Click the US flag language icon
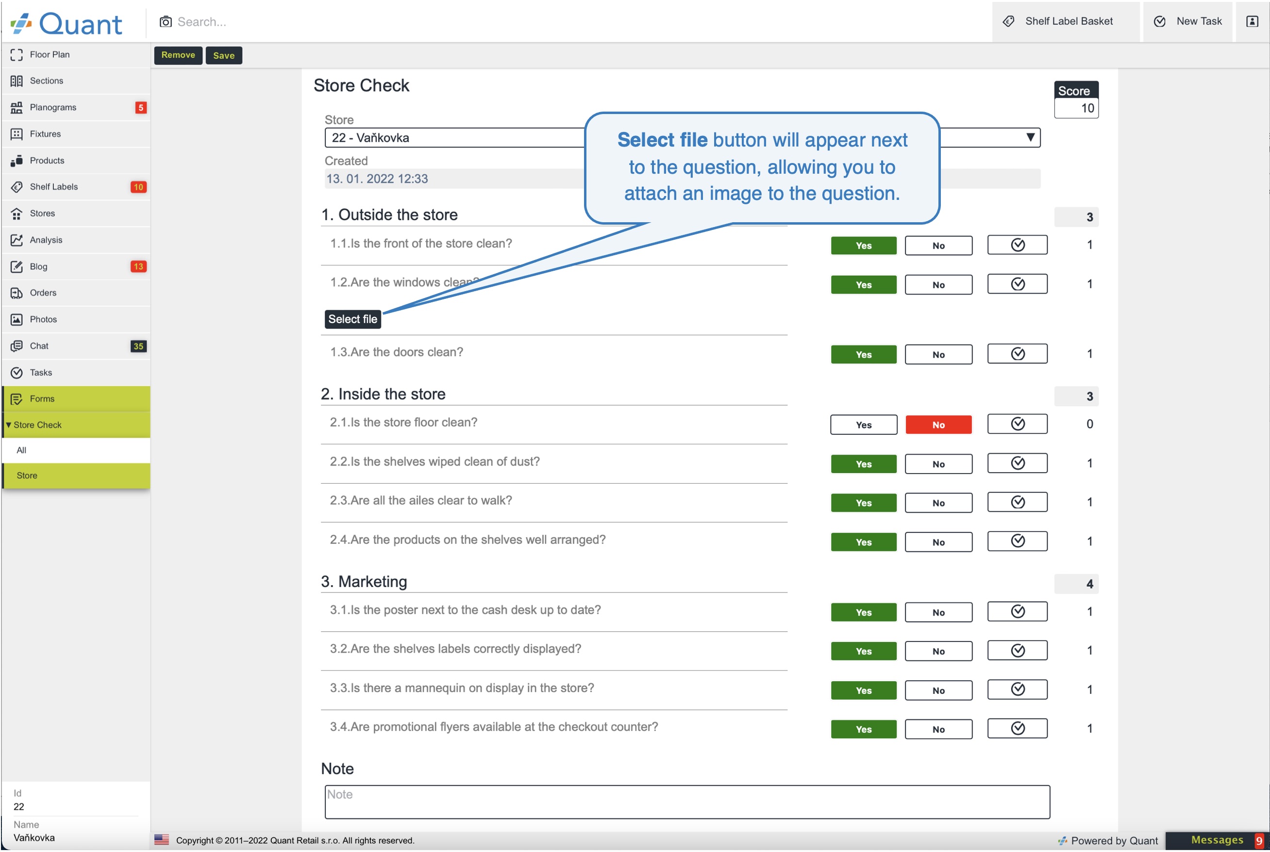 (162, 840)
